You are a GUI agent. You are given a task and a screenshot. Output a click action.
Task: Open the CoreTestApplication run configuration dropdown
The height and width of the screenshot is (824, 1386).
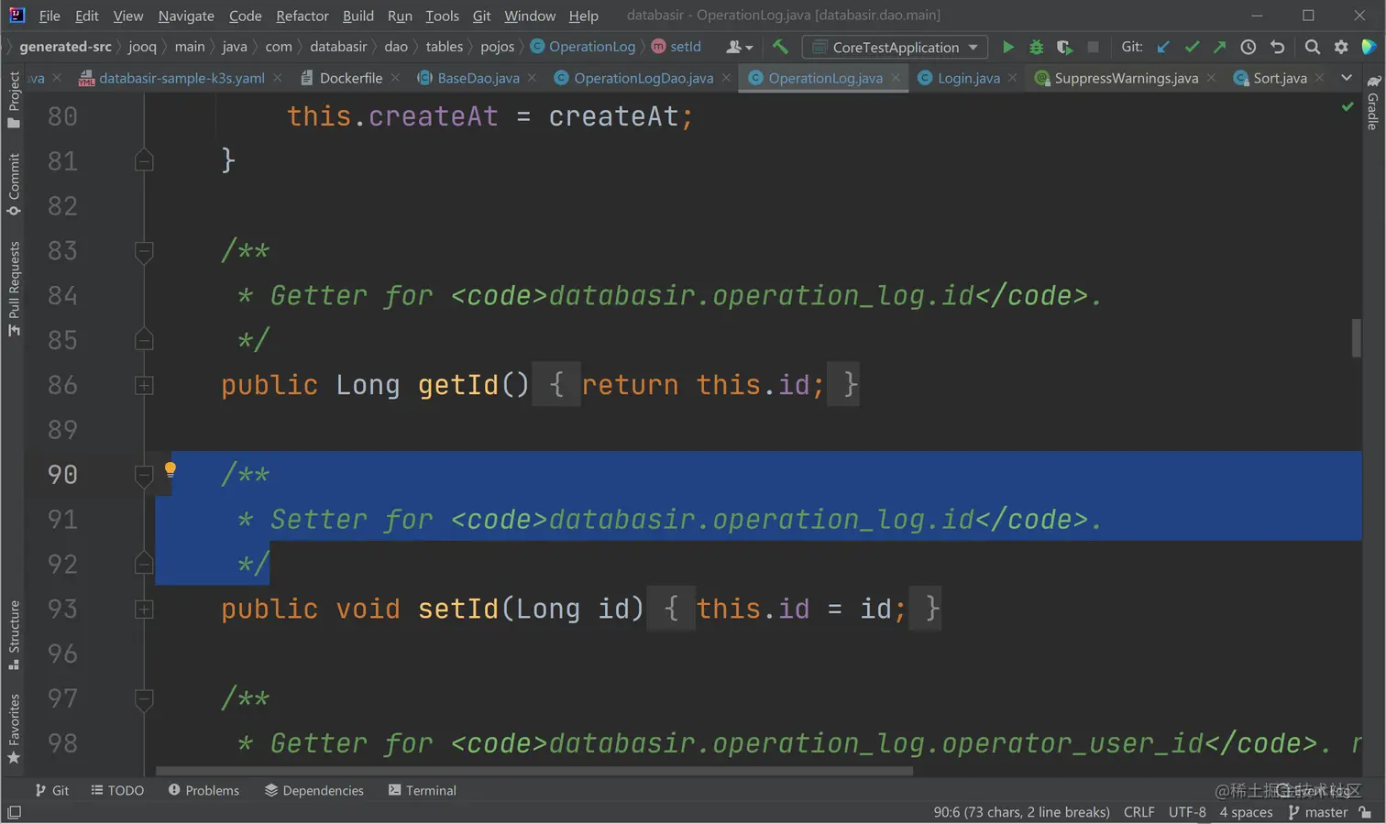point(895,47)
